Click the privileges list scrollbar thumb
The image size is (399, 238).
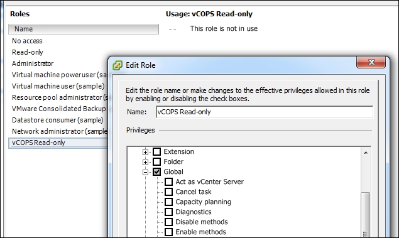point(366,215)
